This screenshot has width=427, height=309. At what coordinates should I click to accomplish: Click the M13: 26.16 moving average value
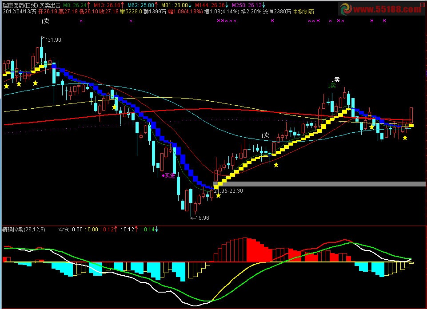click(107, 5)
